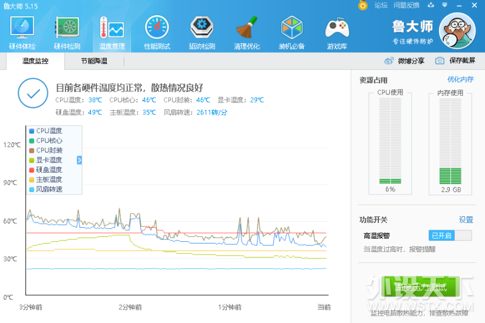Toggle 硬盘温度 red legend swatch
485x323 pixels.
point(32,170)
